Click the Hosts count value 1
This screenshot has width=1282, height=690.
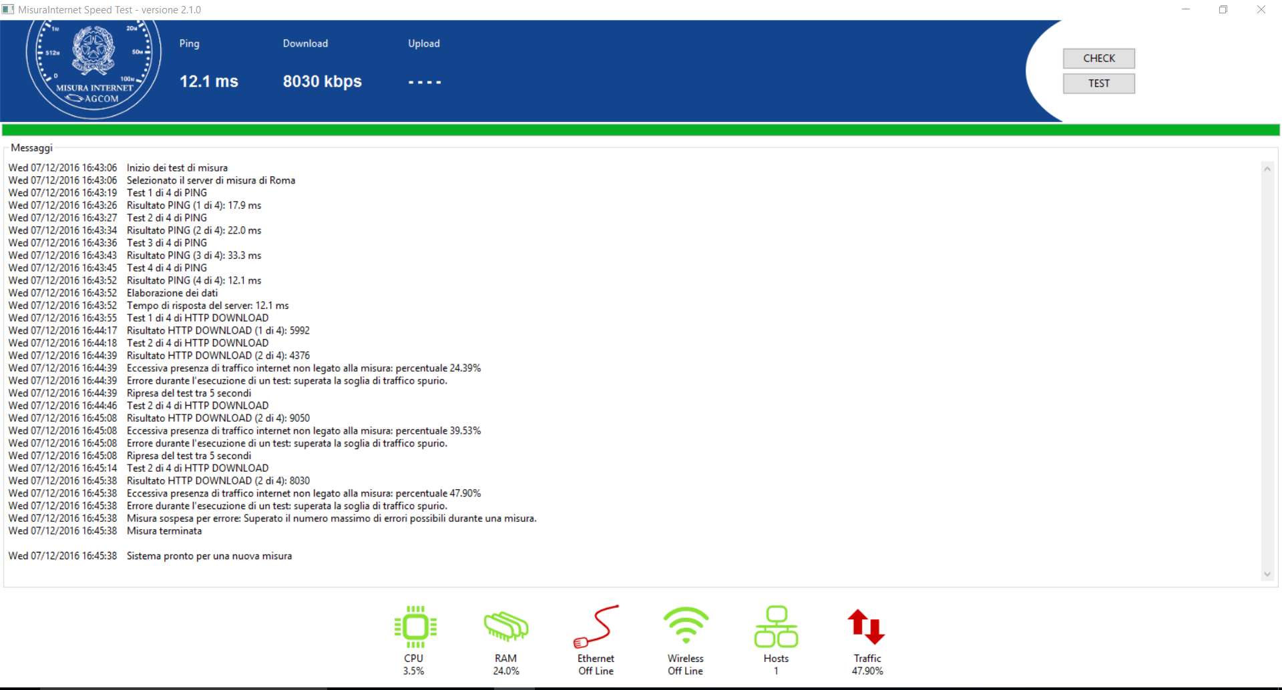tap(776, 671)
